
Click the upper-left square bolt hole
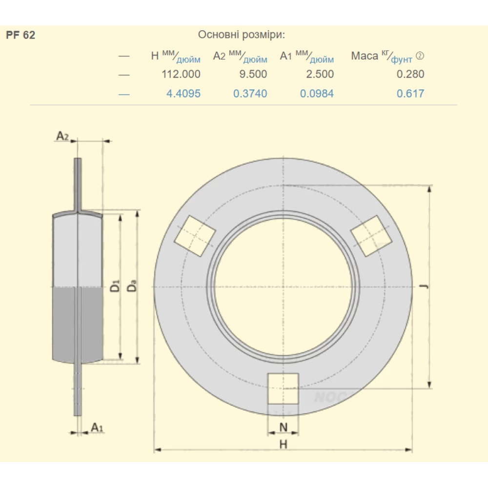click(195, 236)
